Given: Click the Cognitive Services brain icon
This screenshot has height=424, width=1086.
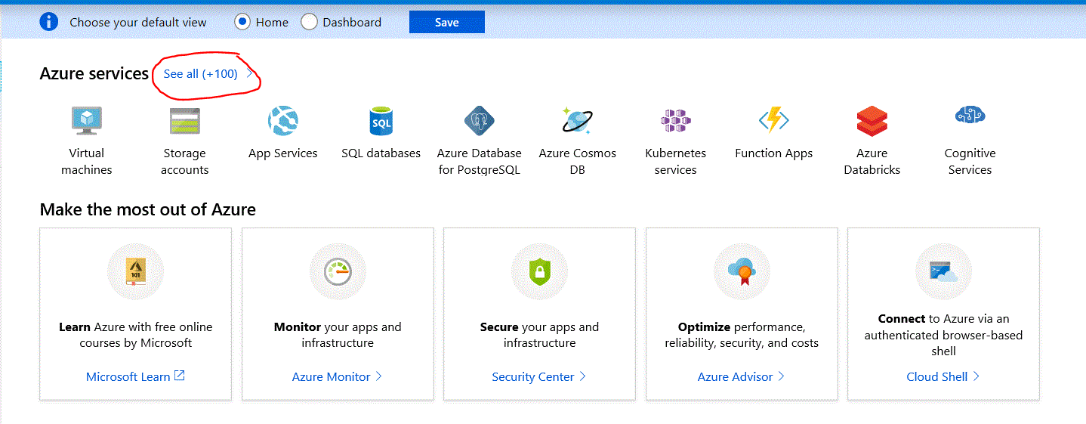Looking at the screenshot, I should (970, 116).
